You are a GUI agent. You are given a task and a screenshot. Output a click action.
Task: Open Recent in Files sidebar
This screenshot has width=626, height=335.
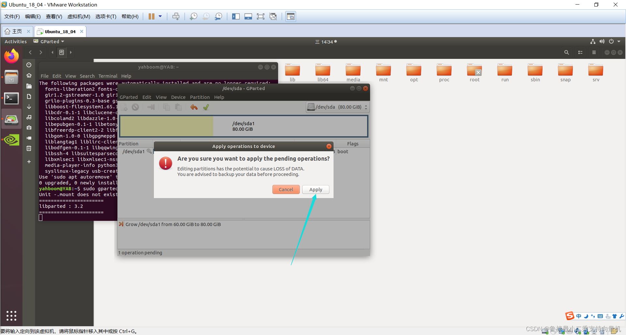coord(29,65)
